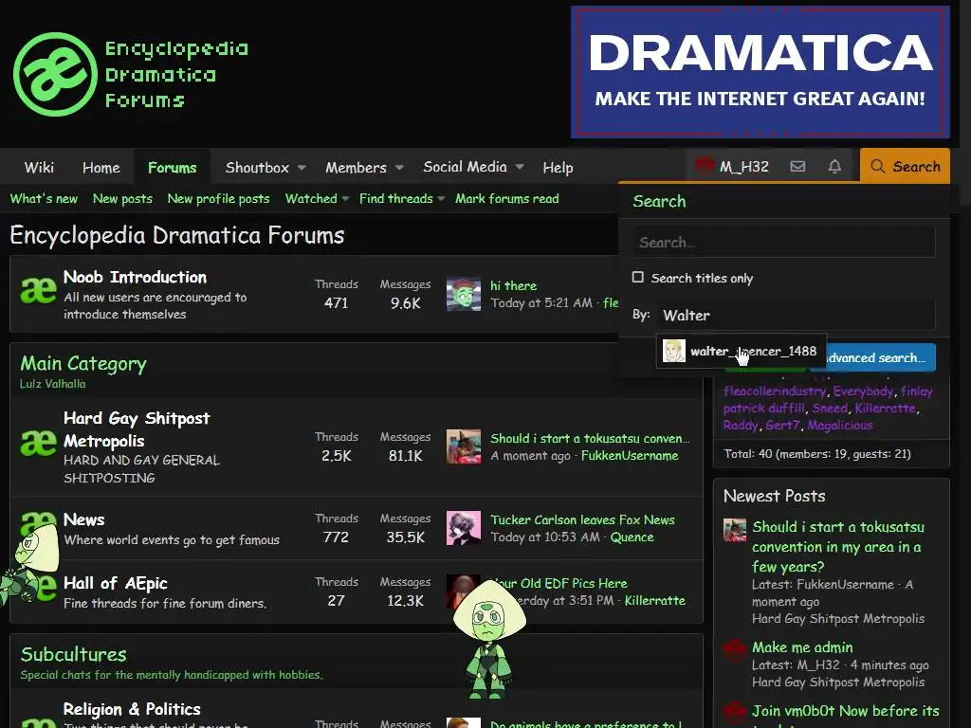Open Main Category heading

[83, 363]
